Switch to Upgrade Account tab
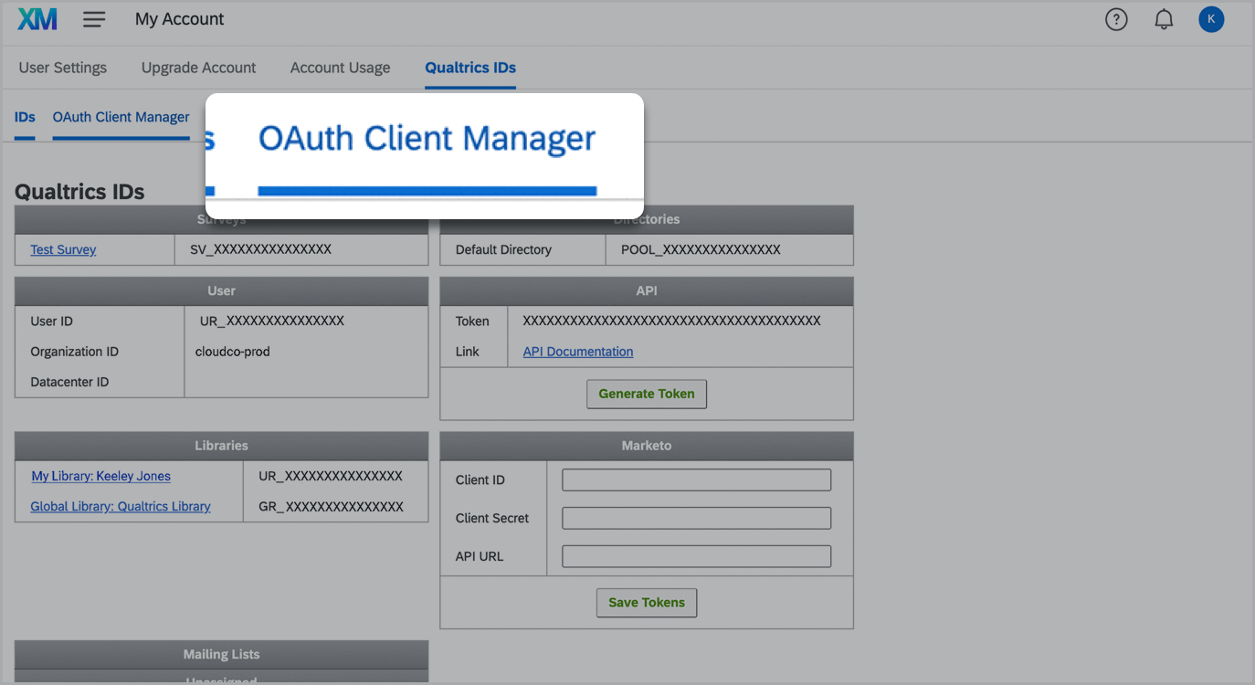The height and width of the screenshot is (685, 1255). click(x=199, y=68)
